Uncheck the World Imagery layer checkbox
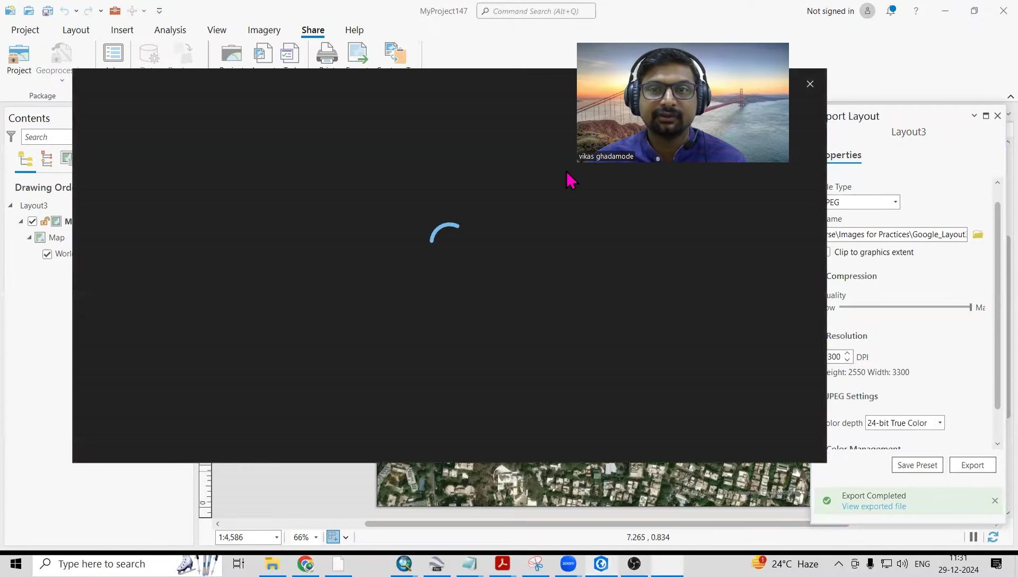This screenshot has height=577, width=1018. click(x=47, y=254)
